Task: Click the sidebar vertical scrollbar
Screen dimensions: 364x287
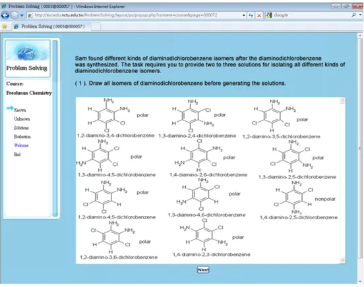Action: [x=55, y=128]
